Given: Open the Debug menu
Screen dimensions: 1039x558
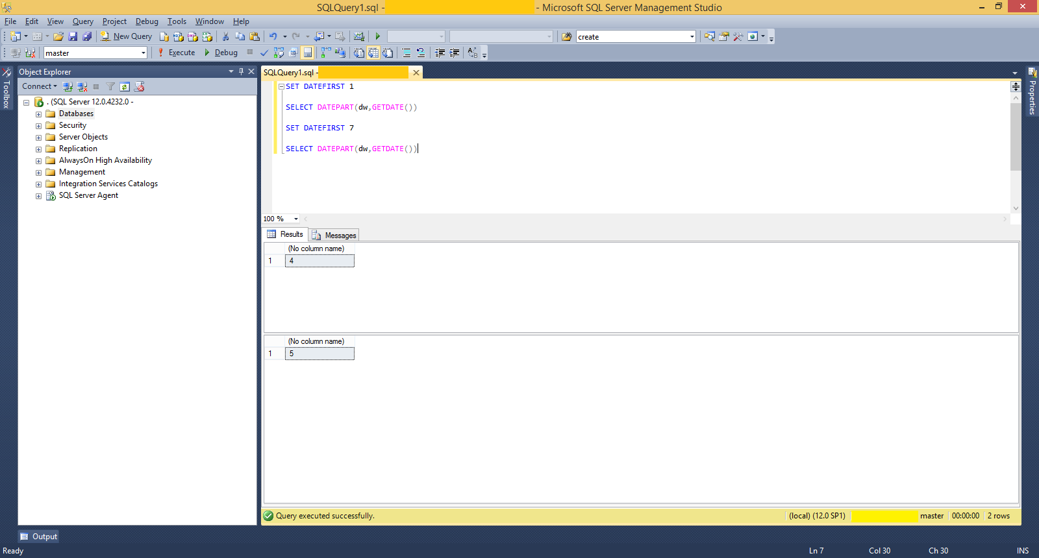Looking at the screenshot, I should (x=147, y=21).
